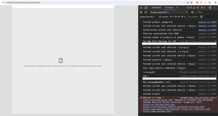Open rlink-apps-status.controller.js:89 source link
The image size is (218, 116).
pyautogui.click(x=197, y=41)
